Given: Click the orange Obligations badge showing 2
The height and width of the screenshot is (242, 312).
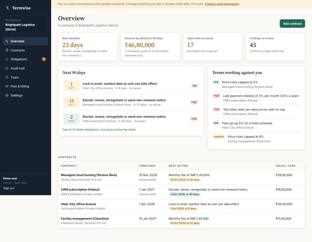Looking at the screenshot, I should (44, 59).
